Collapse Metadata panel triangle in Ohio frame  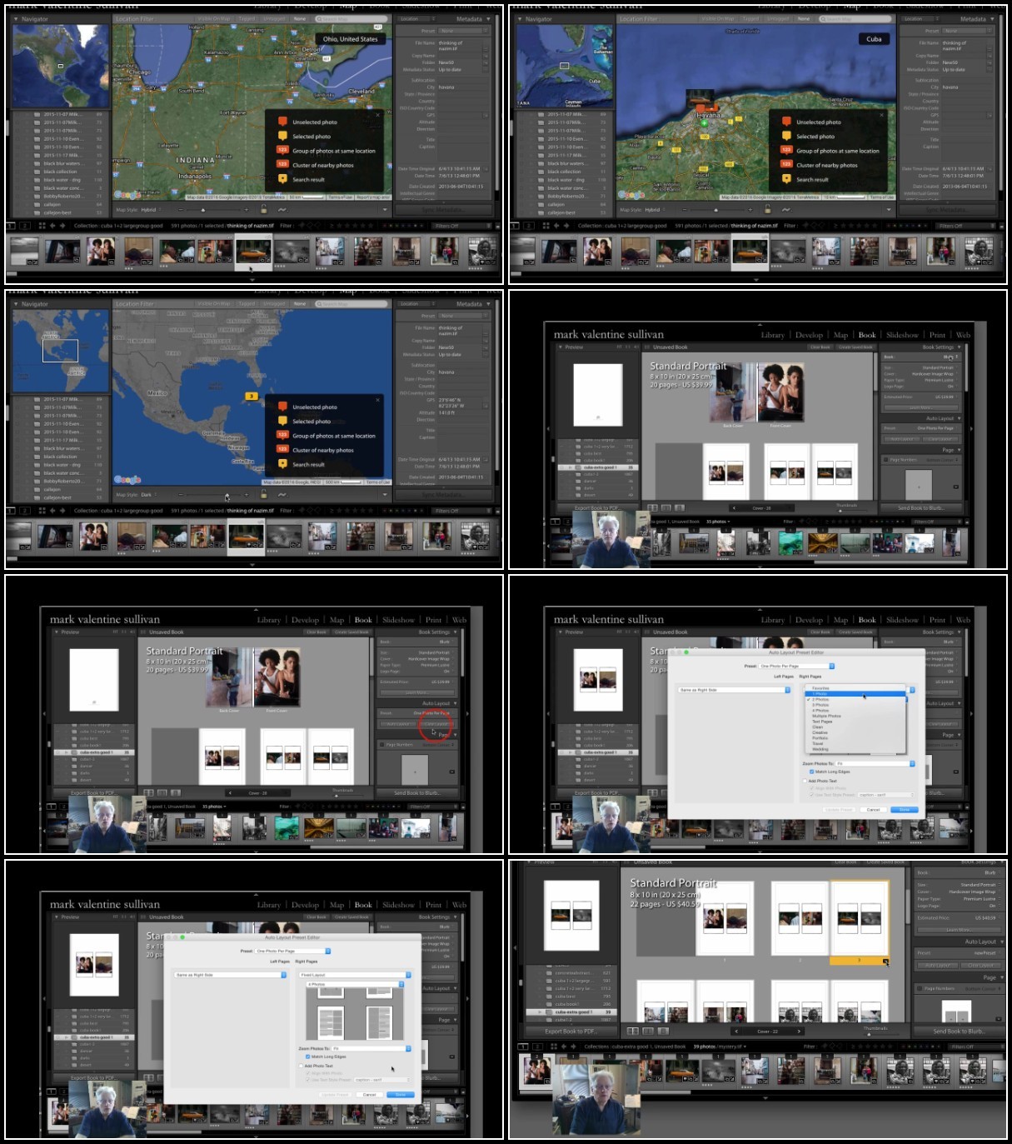tap(490, 18)
